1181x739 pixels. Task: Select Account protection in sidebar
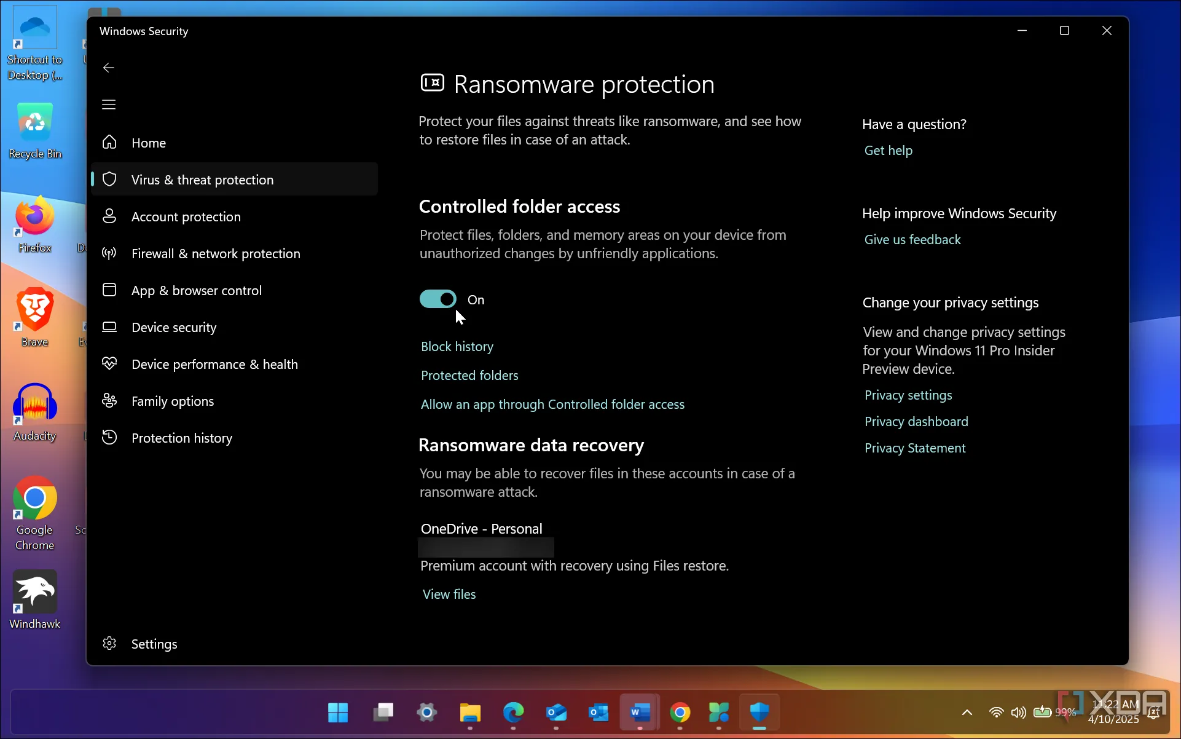click(186, 216)
